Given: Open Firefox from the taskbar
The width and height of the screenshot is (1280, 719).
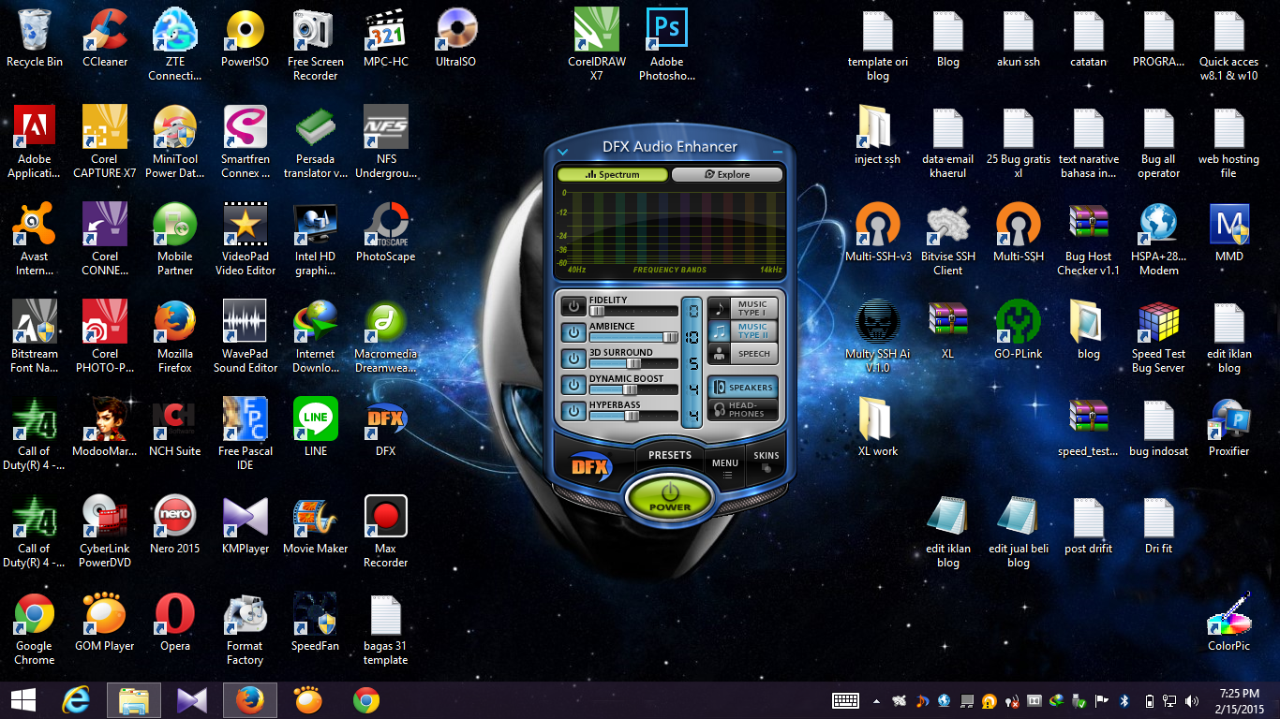Looking at the screenshot, I should (249, 699).
